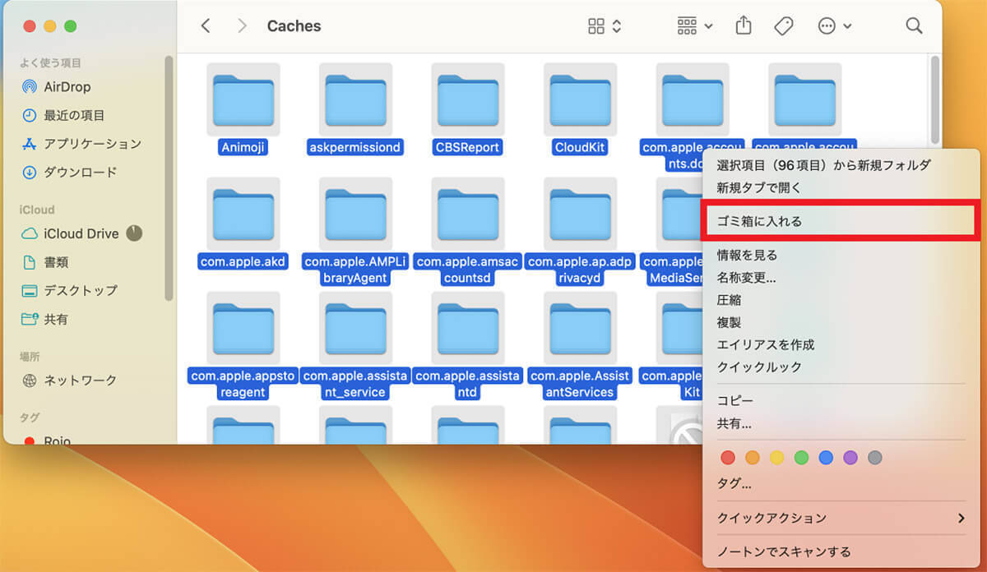Switch icon view mode selector
987x572 pixels.
pyautogui.click(x=605, y=26)
